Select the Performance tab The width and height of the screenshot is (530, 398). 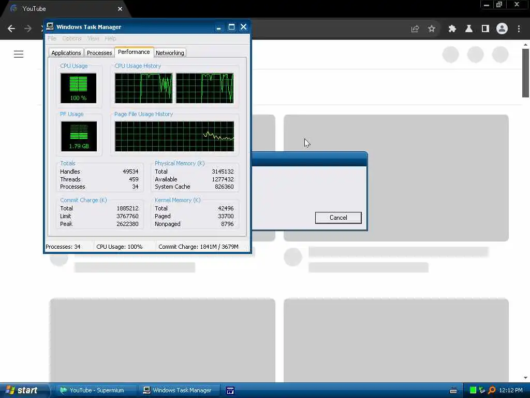point(134,52)
